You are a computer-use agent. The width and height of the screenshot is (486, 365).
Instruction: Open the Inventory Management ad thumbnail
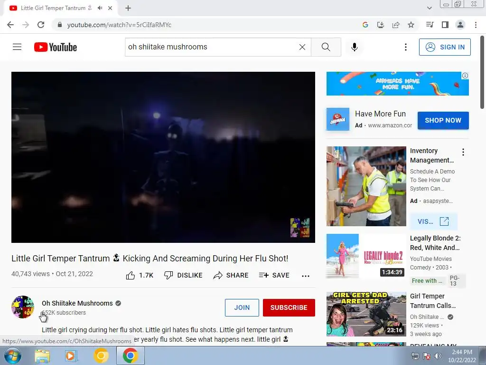coord(366,186)
